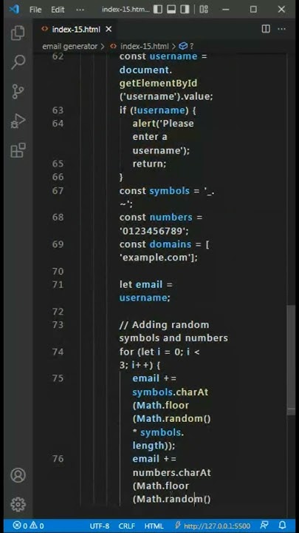Open the Extensions view
Screen dimensions: 299x533
[18, 150]
